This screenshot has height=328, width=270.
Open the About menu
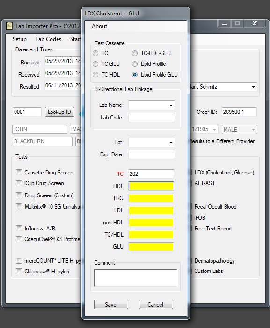[x=100, y=26]
